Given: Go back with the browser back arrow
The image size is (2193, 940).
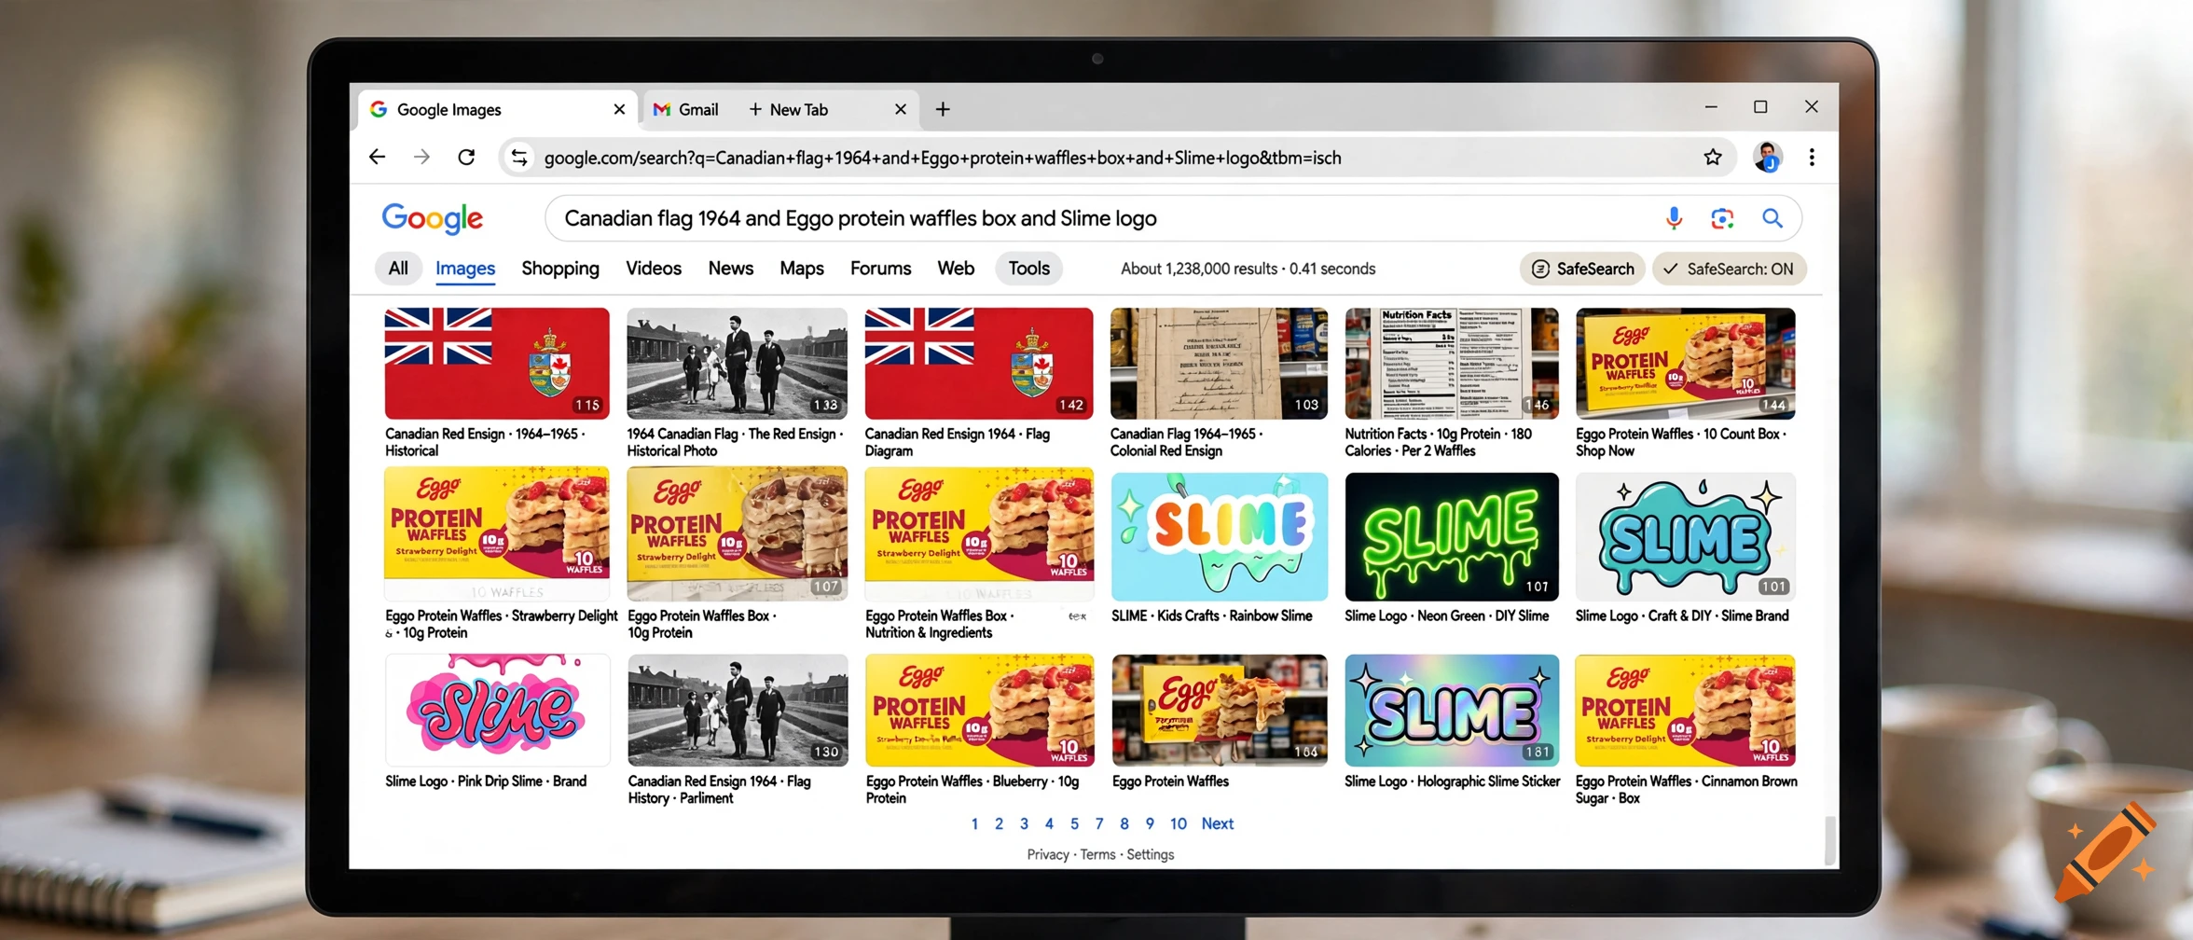Looking at the screenshot, I should (377, 157).
